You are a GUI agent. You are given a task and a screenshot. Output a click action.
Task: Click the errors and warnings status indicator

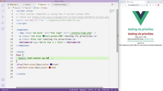pyautogui.click(x=5, y=90)
